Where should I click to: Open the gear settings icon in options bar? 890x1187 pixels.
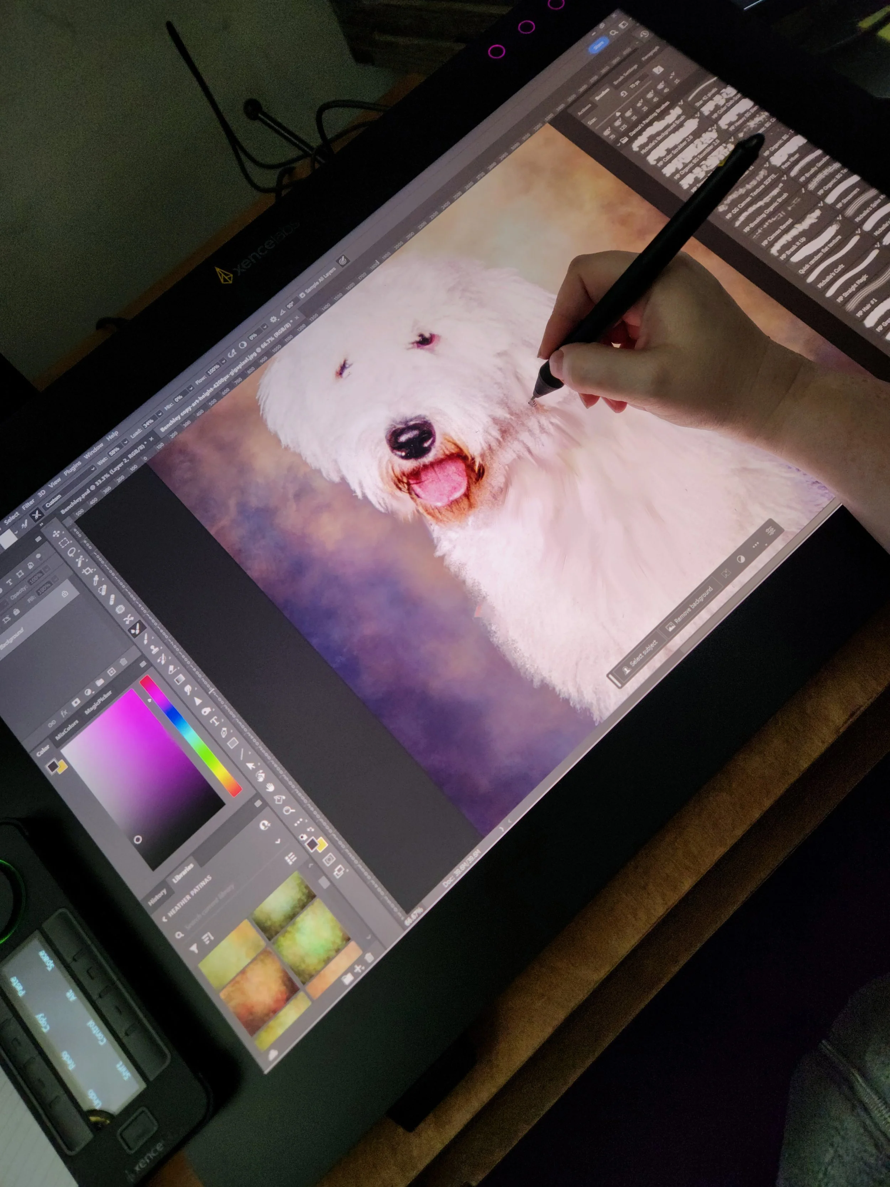click(x=274, y=319)
